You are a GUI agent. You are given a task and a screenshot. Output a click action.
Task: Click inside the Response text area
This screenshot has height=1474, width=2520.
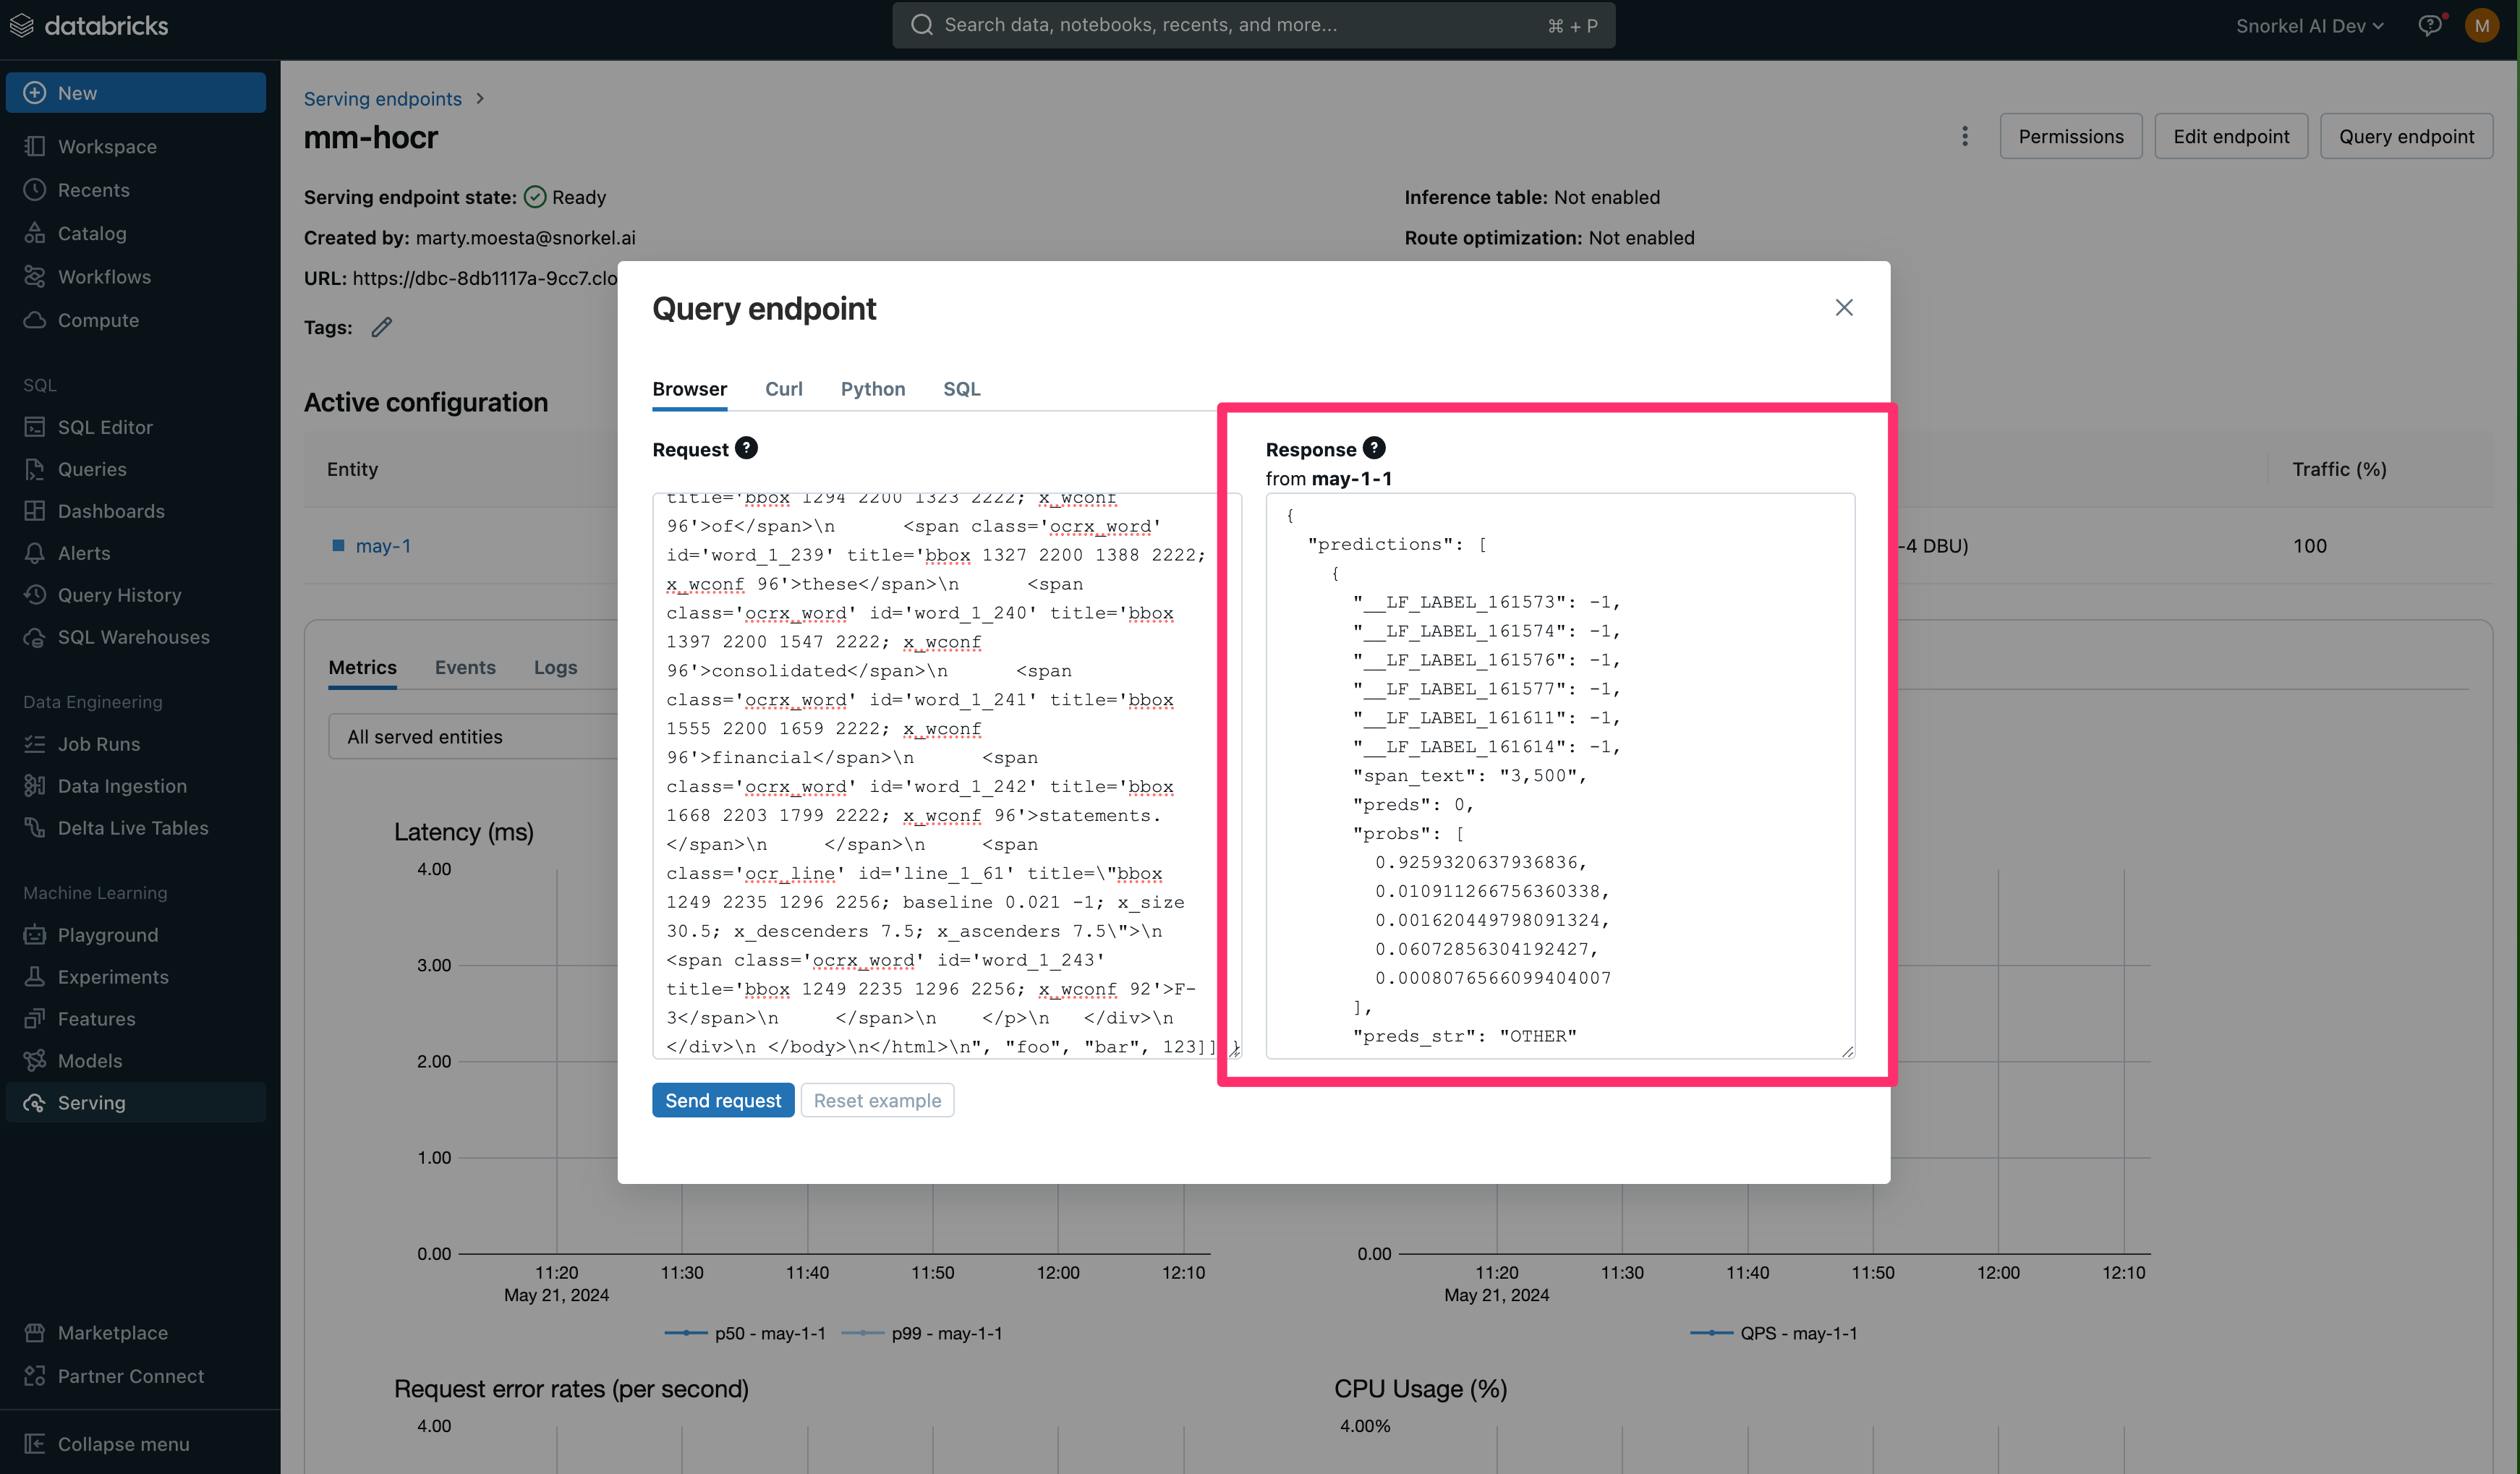pos(1560,775)
